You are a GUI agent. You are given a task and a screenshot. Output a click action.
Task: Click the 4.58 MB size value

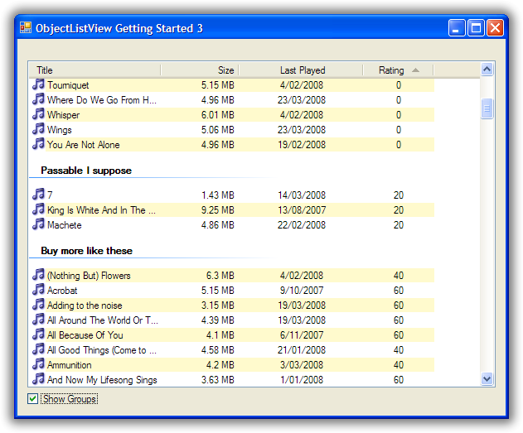(x=218, y=350)
